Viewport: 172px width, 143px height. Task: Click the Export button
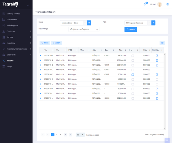point(57,43)
